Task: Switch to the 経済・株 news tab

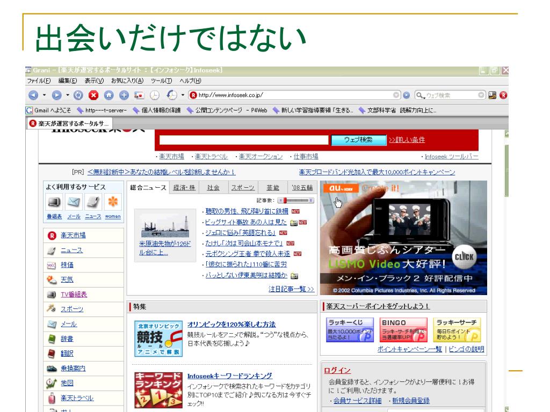Action: pos(184,188)
